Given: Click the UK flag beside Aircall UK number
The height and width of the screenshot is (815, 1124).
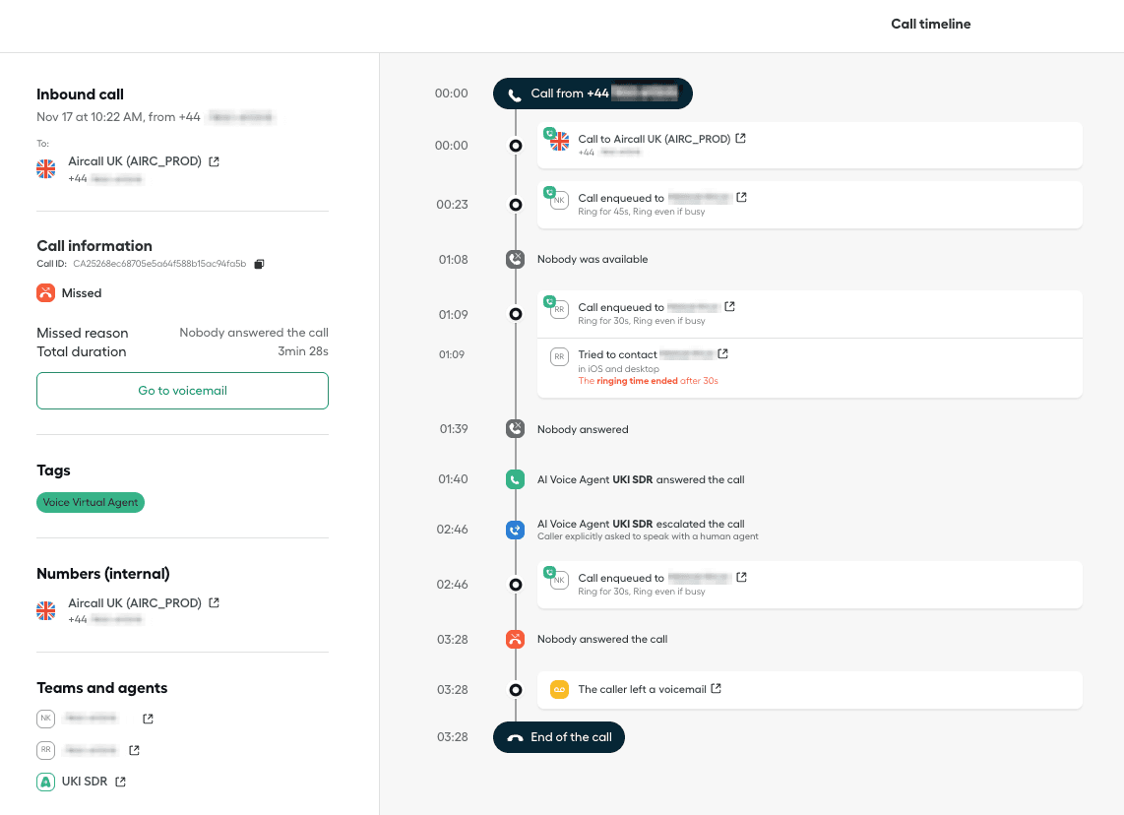Looking at the screenshot, I should click(x=45, y=168).
